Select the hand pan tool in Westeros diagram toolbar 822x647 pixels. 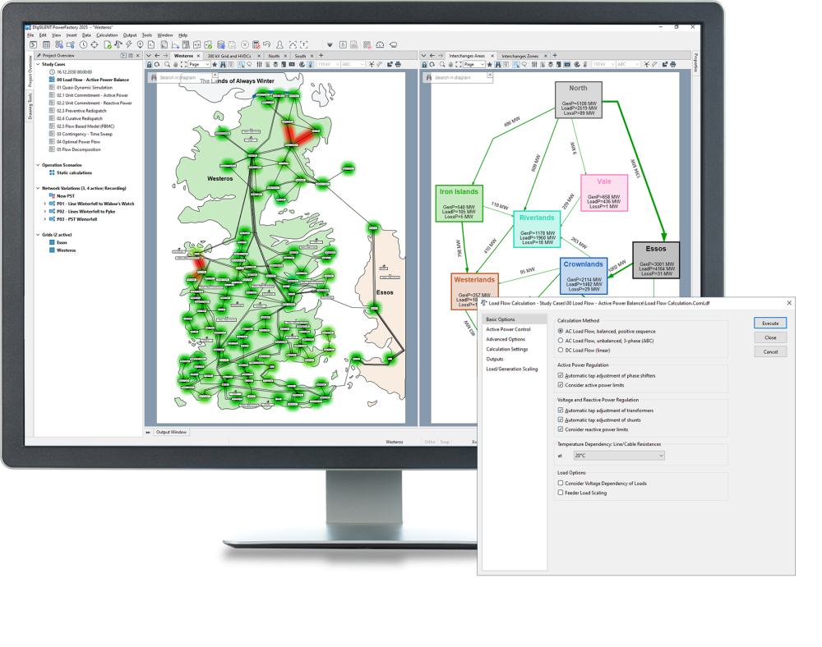[176, 64]
